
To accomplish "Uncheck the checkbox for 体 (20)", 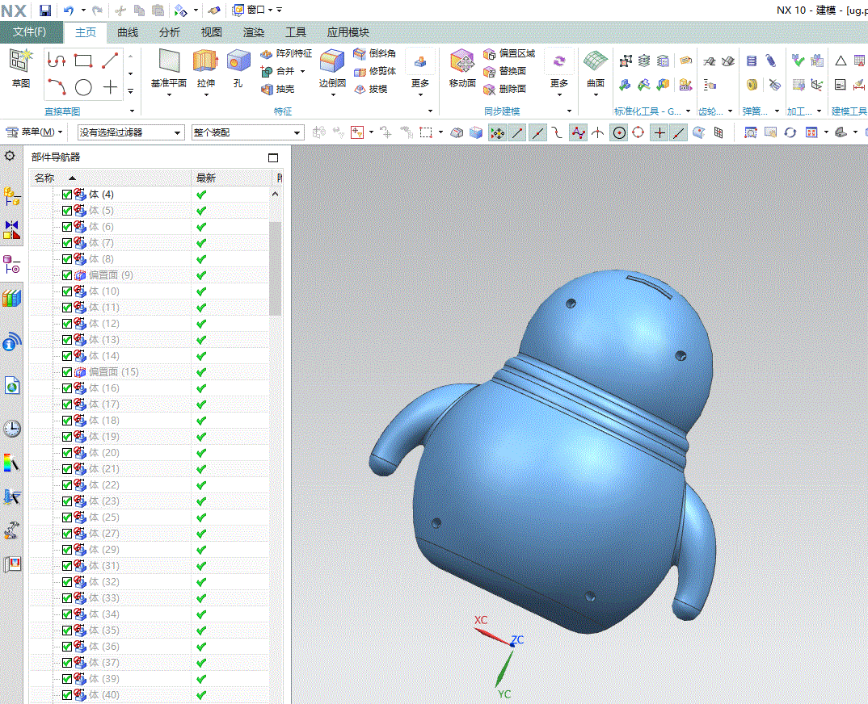I will [67, 453].
